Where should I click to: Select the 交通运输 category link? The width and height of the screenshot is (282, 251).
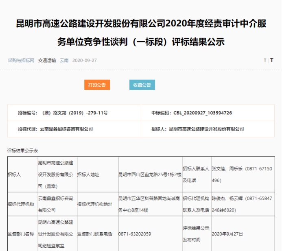(47, 60)
